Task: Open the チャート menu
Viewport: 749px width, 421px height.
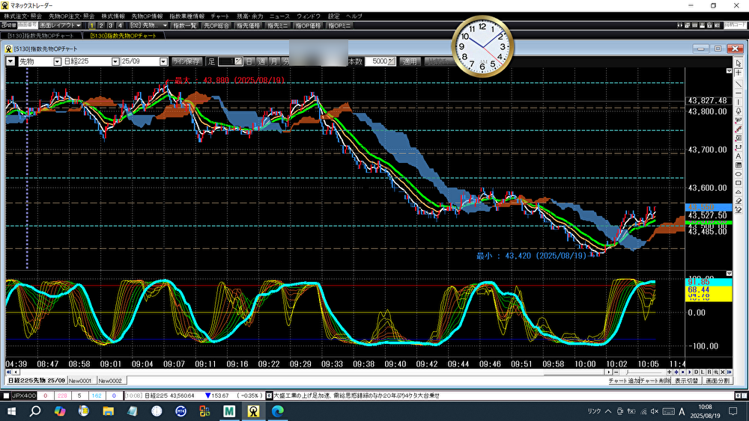Action: click(220, 16)
